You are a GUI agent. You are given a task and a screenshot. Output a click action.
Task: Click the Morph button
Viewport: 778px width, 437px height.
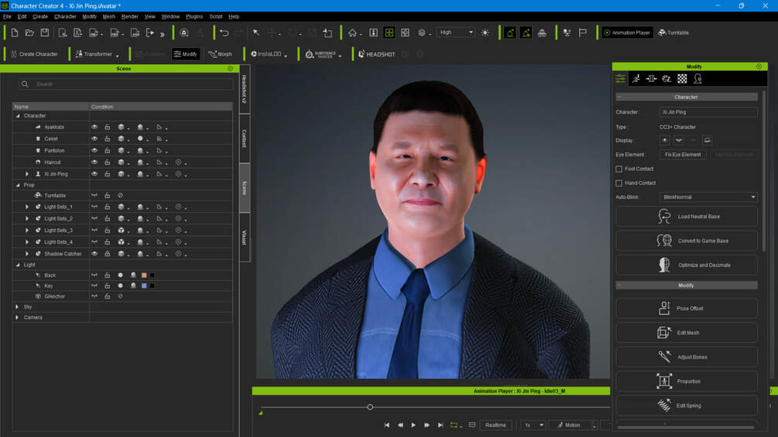[221, 54]
